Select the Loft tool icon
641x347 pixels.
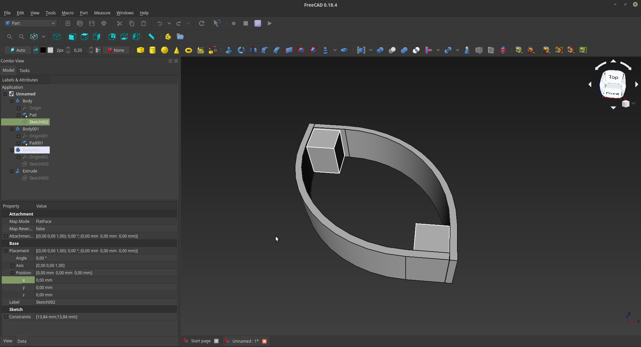tap(301, 50)
